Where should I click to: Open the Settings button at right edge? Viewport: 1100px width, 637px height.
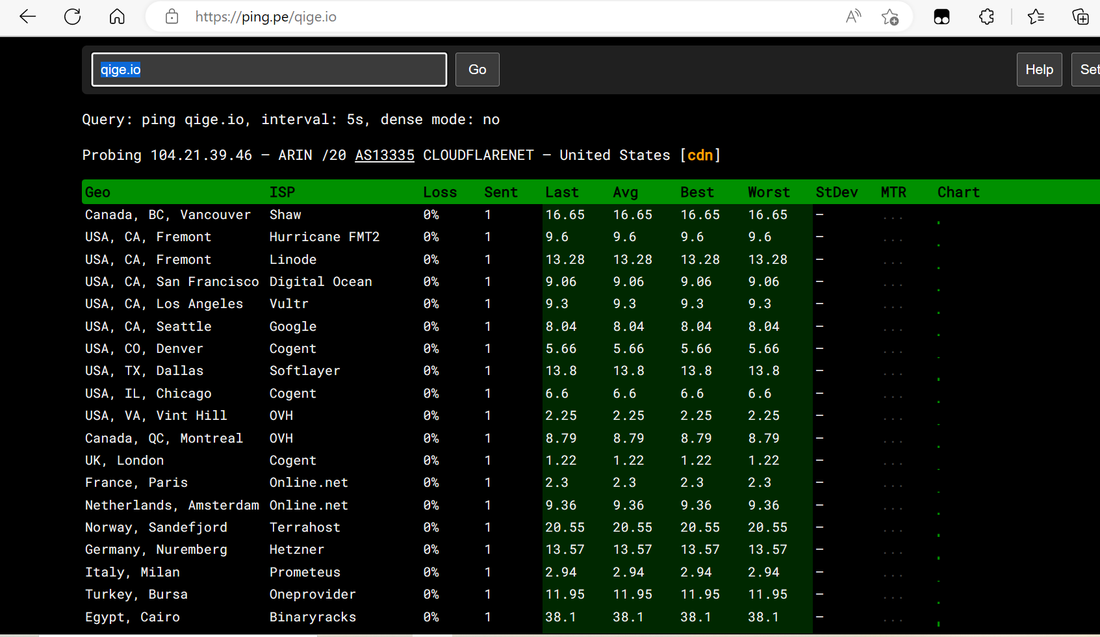[x=1086, y=70]
